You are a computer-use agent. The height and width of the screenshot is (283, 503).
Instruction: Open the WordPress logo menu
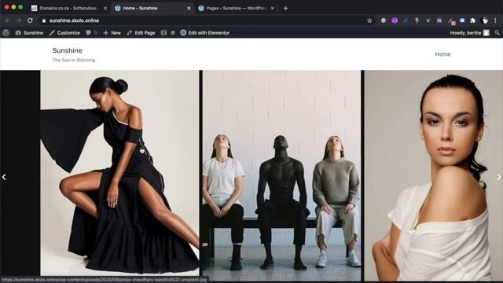[x=6, y=33]
